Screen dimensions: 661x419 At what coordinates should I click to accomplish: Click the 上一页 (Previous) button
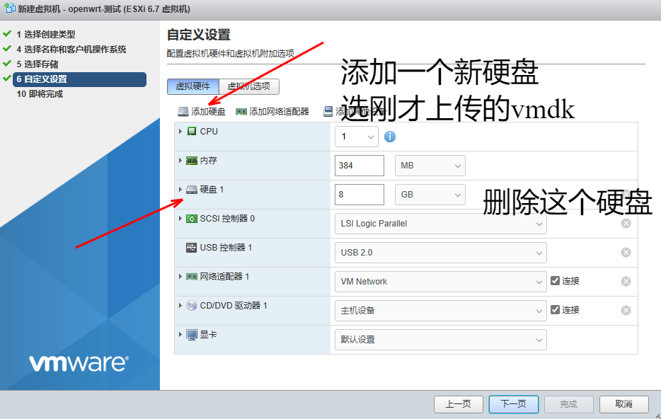point(458,404)
